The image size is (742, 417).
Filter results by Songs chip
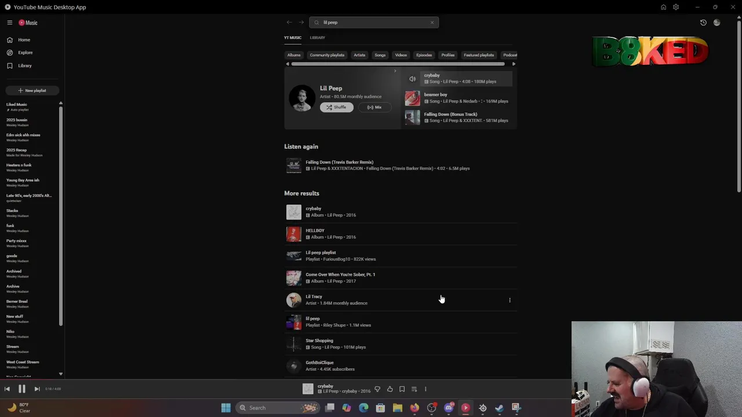click(x=380, y=55)
